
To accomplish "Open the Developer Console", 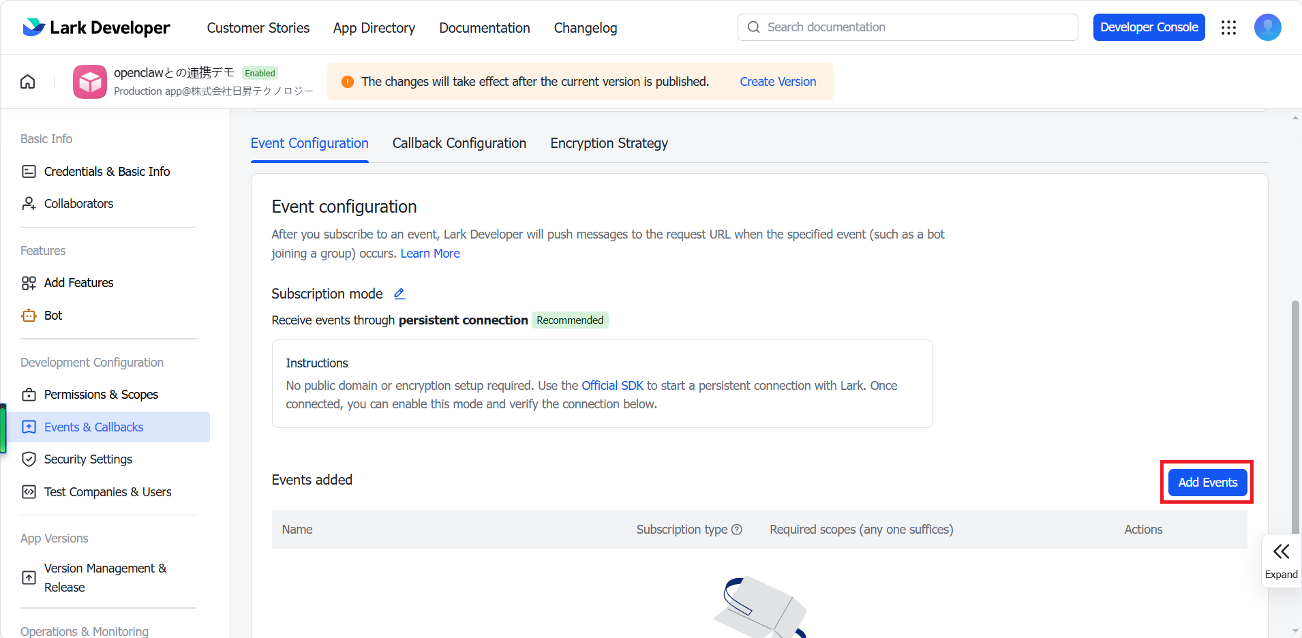I will 1149,27.
